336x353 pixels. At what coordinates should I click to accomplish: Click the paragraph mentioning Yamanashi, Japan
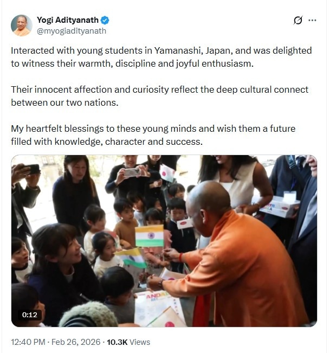click(x=161, y=57)
